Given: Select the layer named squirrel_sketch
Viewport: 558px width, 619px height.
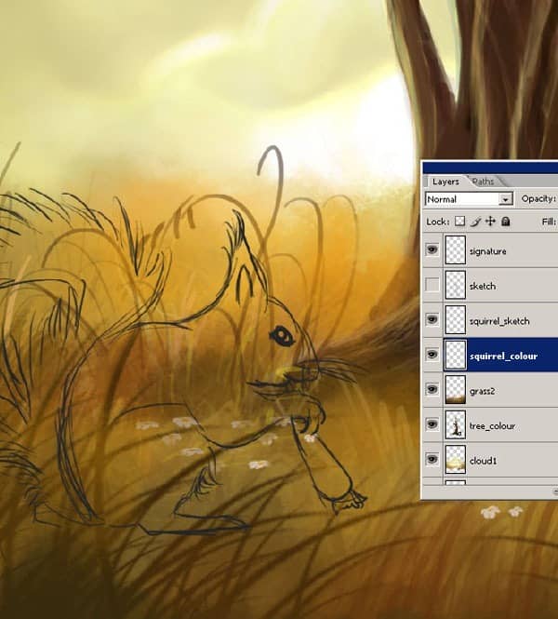Looking at the screenshot, I should tap(499, 321).
